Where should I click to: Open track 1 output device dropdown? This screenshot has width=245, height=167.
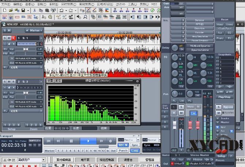(41, 63)
